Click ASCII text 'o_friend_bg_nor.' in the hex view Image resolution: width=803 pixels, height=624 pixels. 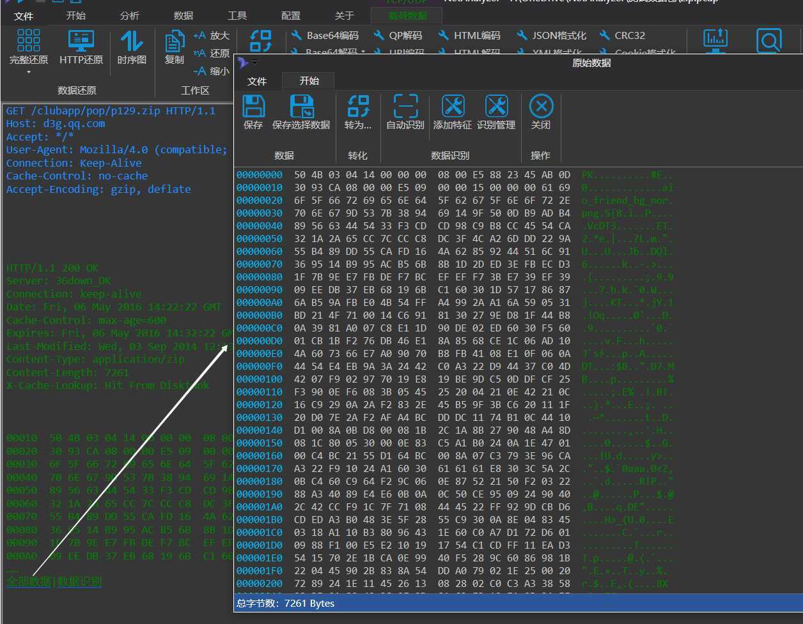tap(627, 200)
